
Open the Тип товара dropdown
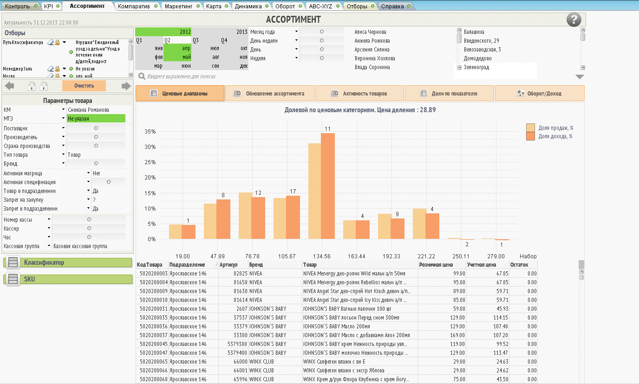click(64, 154)
